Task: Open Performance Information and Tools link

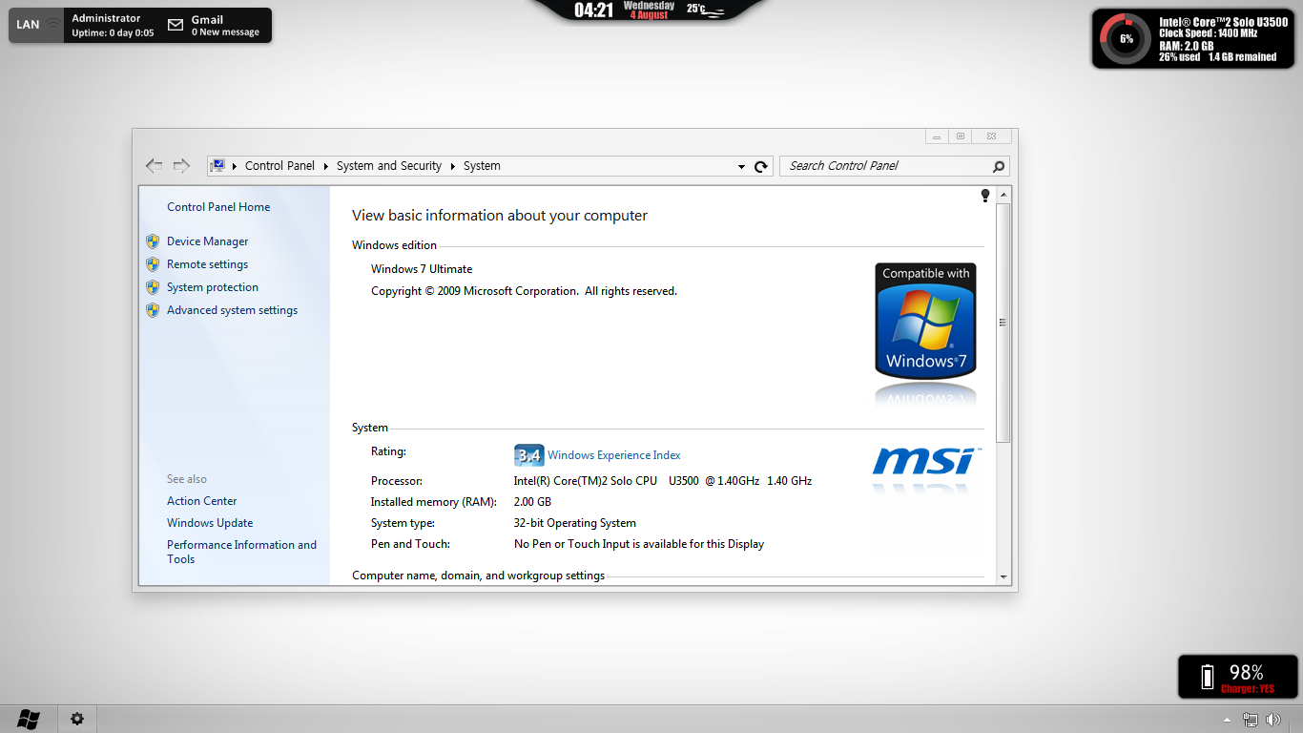Action: point(241,552)
